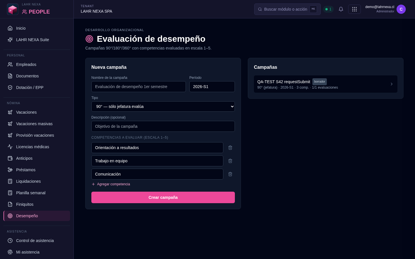Delete the Comunicación competency
The height and width of the screenshot is (259, 415).
pyautogui.click(x=230, y=174)
